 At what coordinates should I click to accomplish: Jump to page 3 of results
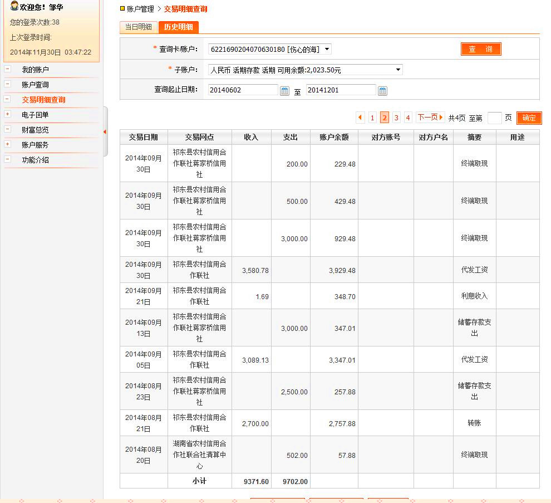coord(396,118)
